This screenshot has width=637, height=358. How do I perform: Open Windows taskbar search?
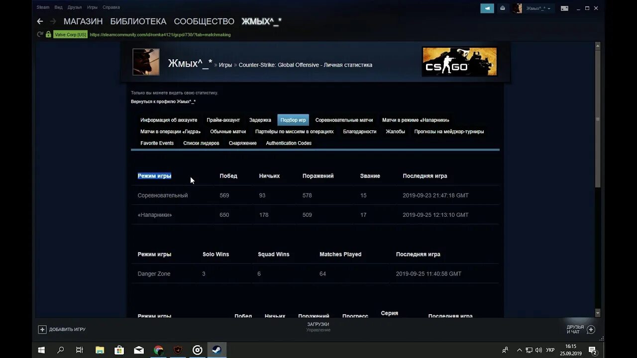[x=61, y=350]
